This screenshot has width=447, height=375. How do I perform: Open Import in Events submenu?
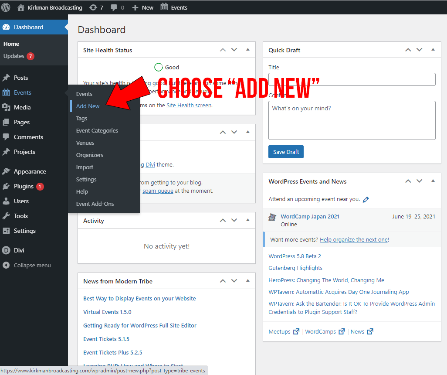(85, 167)
